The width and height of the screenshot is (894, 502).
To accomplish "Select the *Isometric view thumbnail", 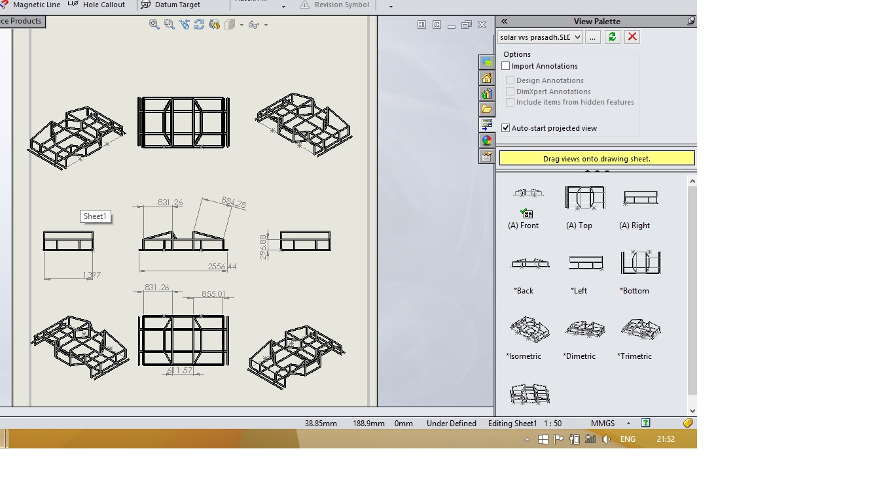I will tap(529, 329).
